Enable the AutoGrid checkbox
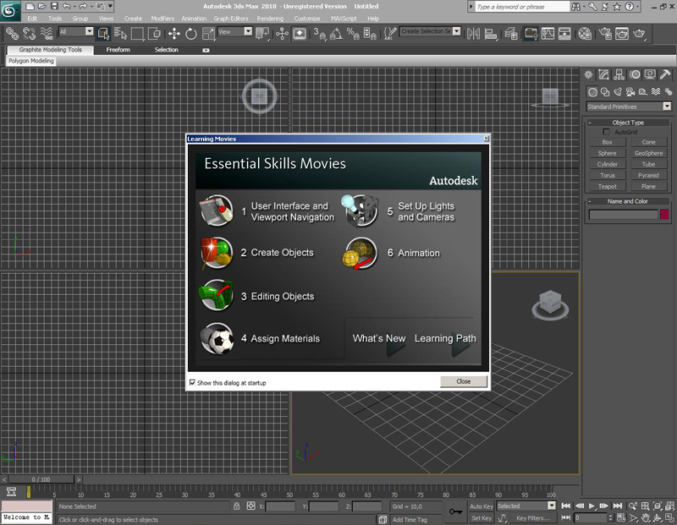This screenshot has width=677, height=525. click(x=606, y=132)
